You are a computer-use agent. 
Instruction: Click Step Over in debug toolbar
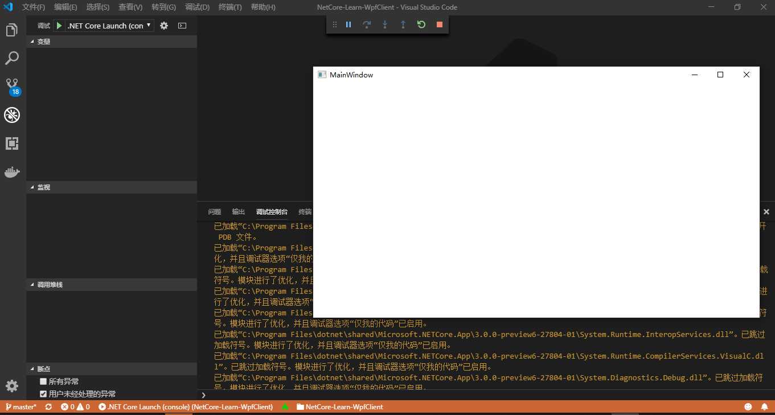pyautogui.click(x=367, y=24)
